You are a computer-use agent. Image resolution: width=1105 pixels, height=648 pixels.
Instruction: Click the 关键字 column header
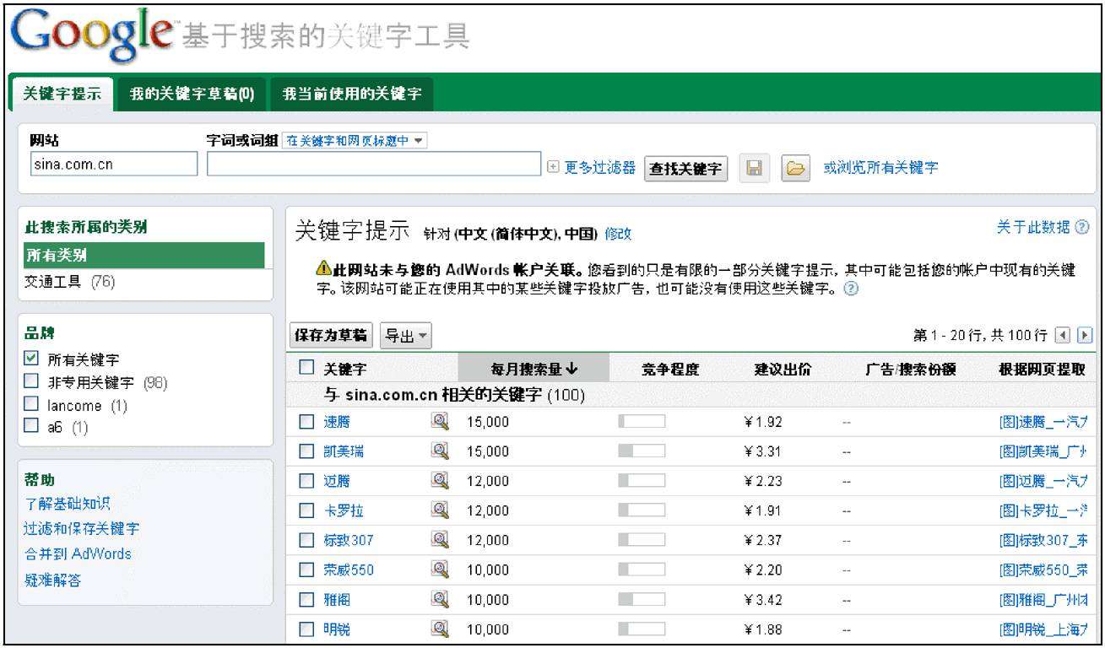coord(345,369)
